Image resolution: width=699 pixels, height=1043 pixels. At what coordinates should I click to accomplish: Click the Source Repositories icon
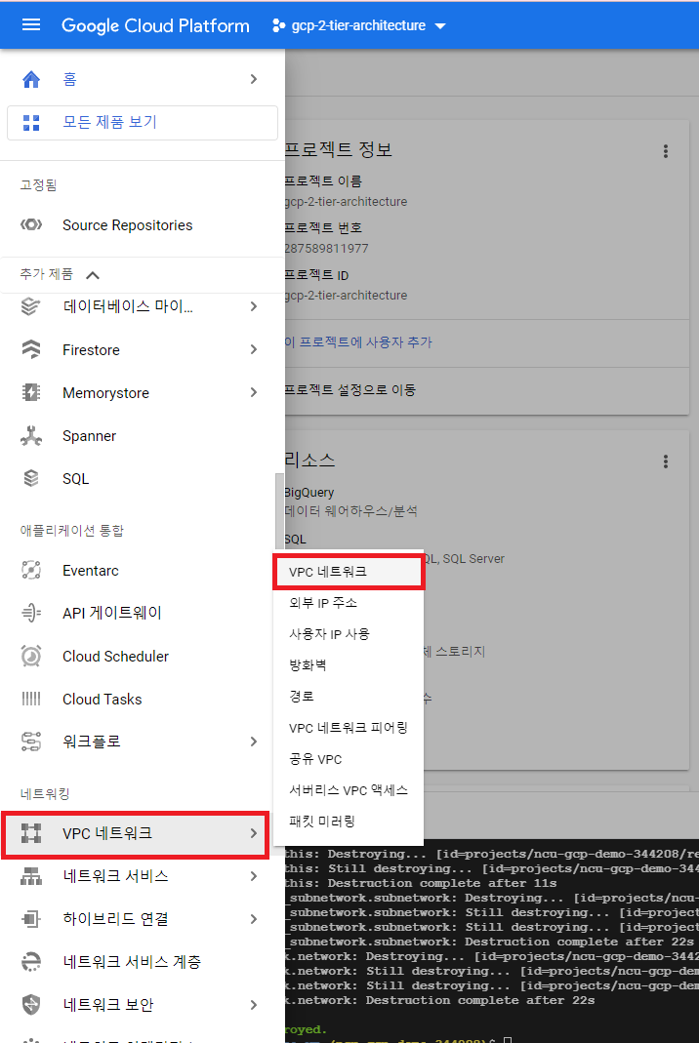pos(31,224)
